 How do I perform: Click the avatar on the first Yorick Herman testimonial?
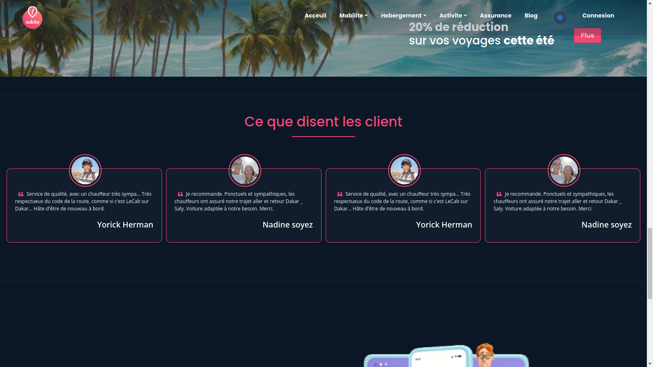[85, 170]
